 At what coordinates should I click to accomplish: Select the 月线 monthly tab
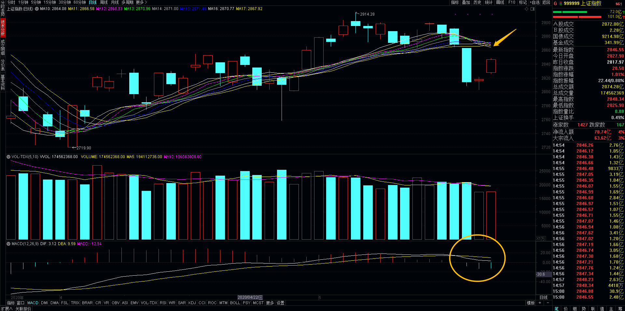(x=115, y=2)
